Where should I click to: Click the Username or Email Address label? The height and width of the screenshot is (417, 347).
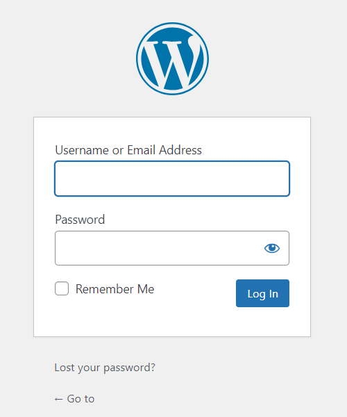tap(128, 150)
